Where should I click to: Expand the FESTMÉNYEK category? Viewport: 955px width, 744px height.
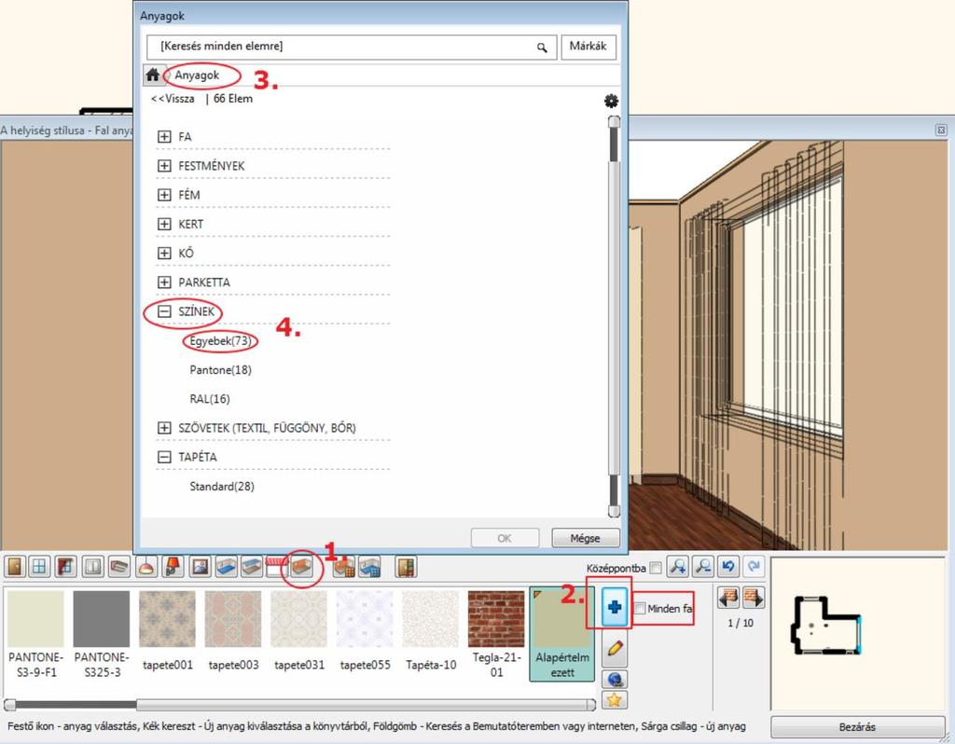pos(164,166)
